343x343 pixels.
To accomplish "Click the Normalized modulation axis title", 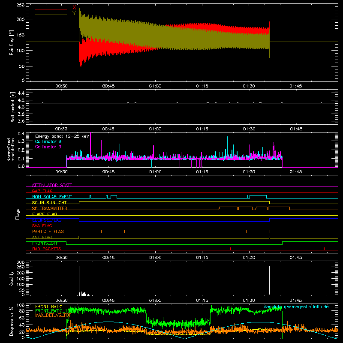I will click(11, 150).
